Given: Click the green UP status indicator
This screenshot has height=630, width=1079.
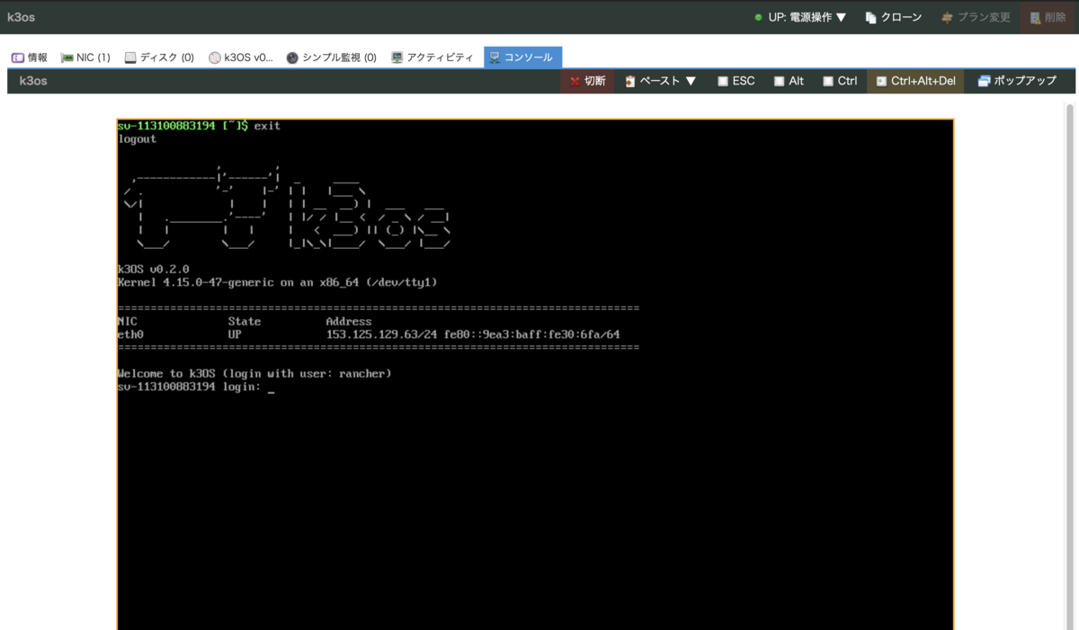Looking at the screenshot, I should coord(759,17).
